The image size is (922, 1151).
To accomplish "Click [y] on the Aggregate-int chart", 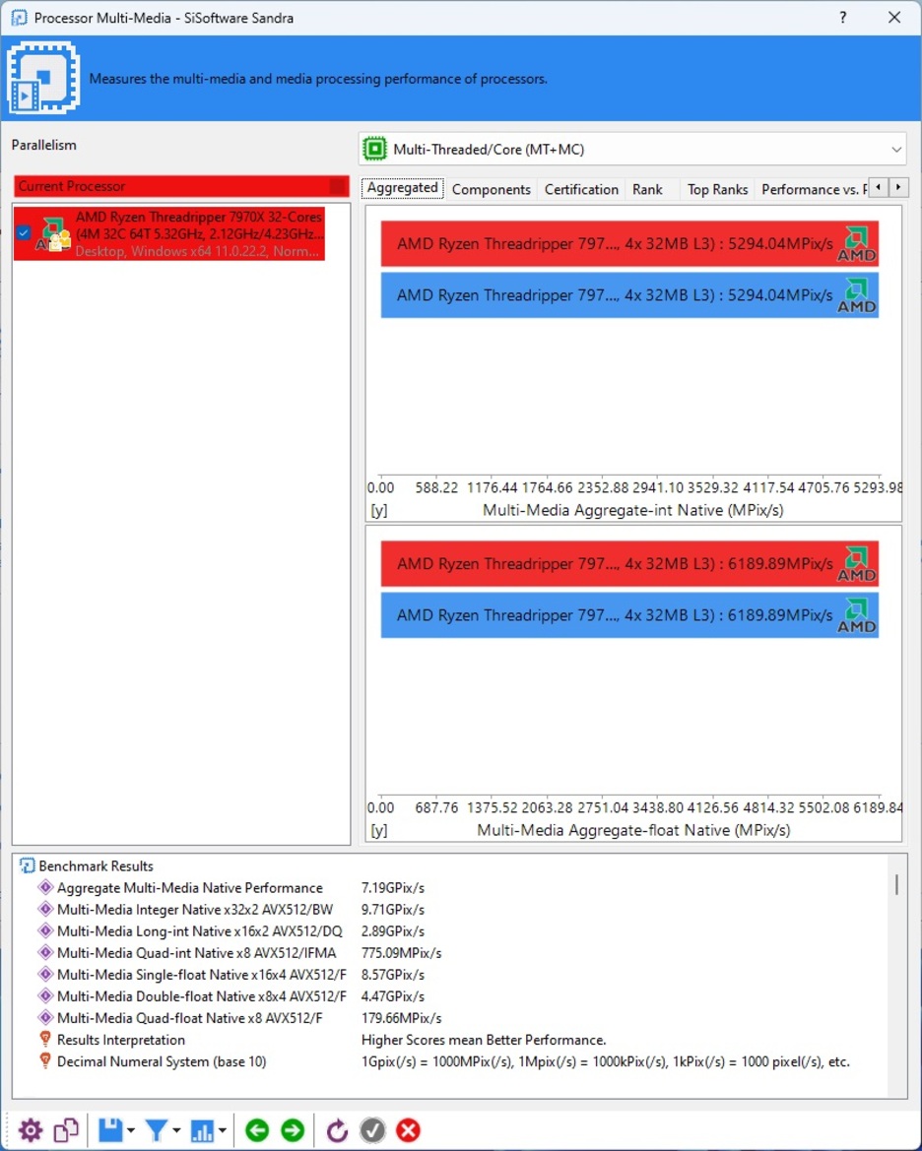I will pyautogui.click(x=379, y=510).
